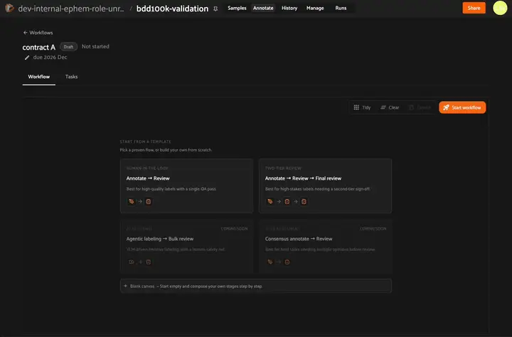Go back to Workflows list
512x337 pixels.
[x=38, y=33]
